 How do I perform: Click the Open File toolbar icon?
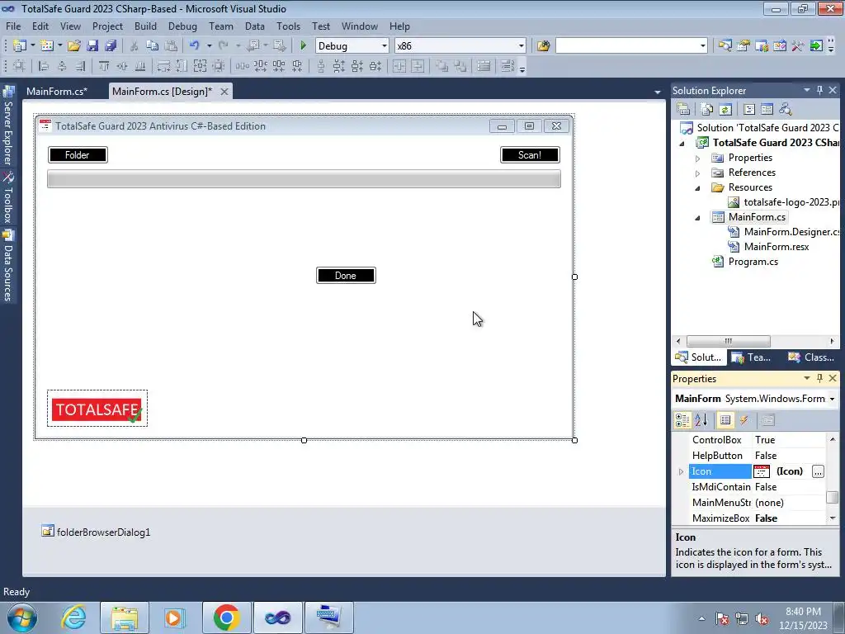point(73,46)
